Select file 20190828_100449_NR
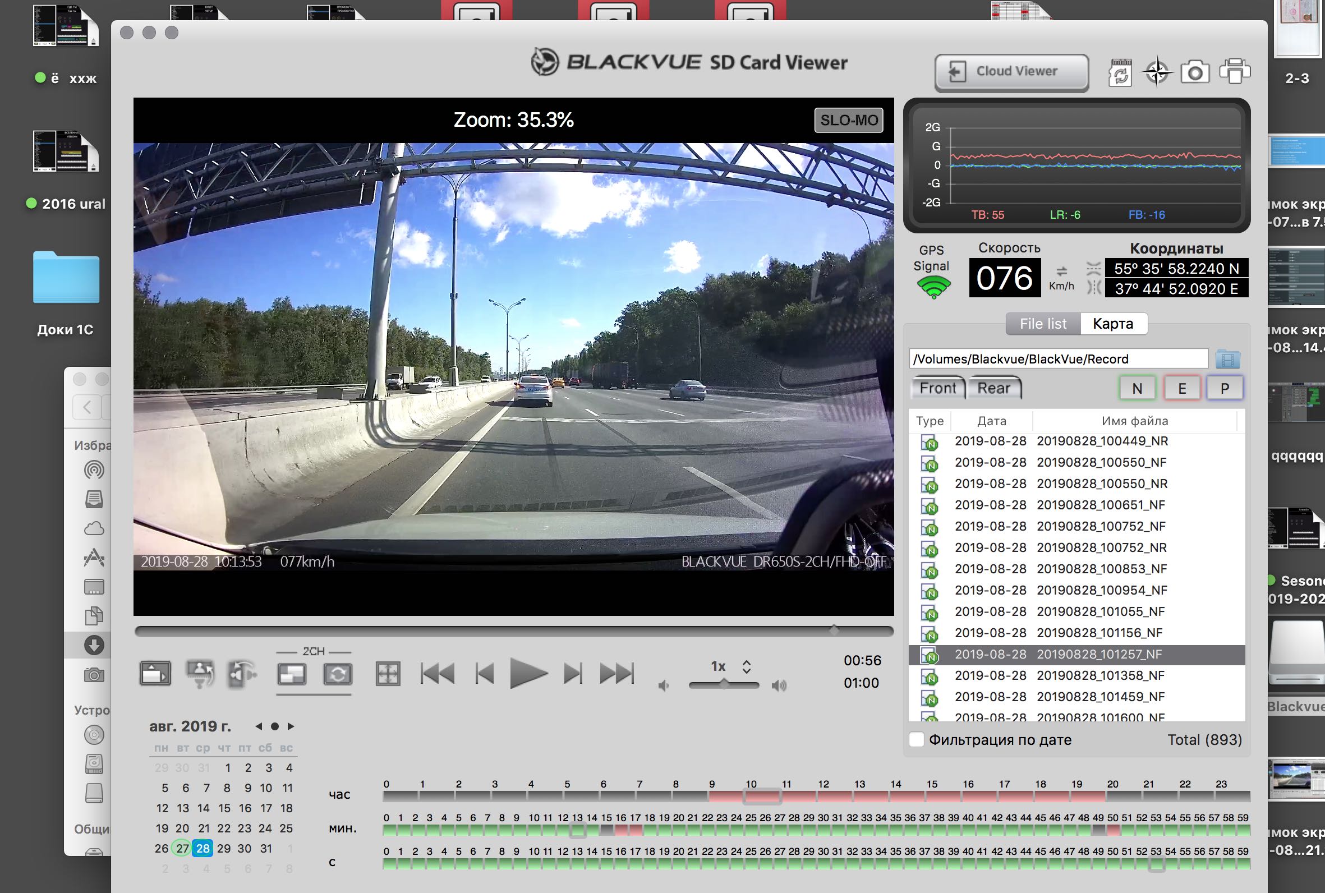The image size is (1325, 893). 1076,441
